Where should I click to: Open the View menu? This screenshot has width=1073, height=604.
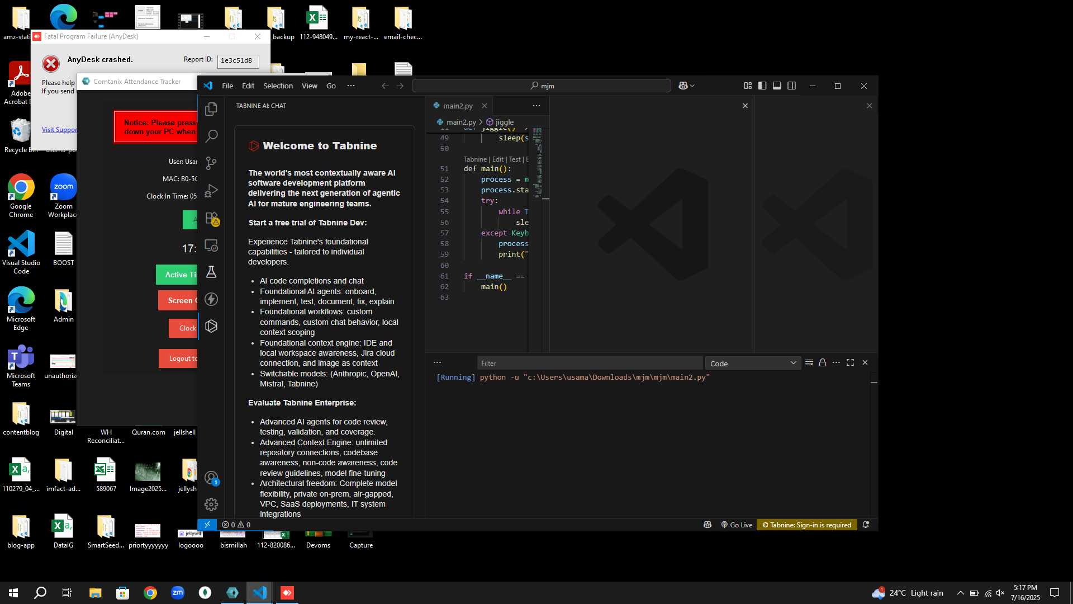310,86
